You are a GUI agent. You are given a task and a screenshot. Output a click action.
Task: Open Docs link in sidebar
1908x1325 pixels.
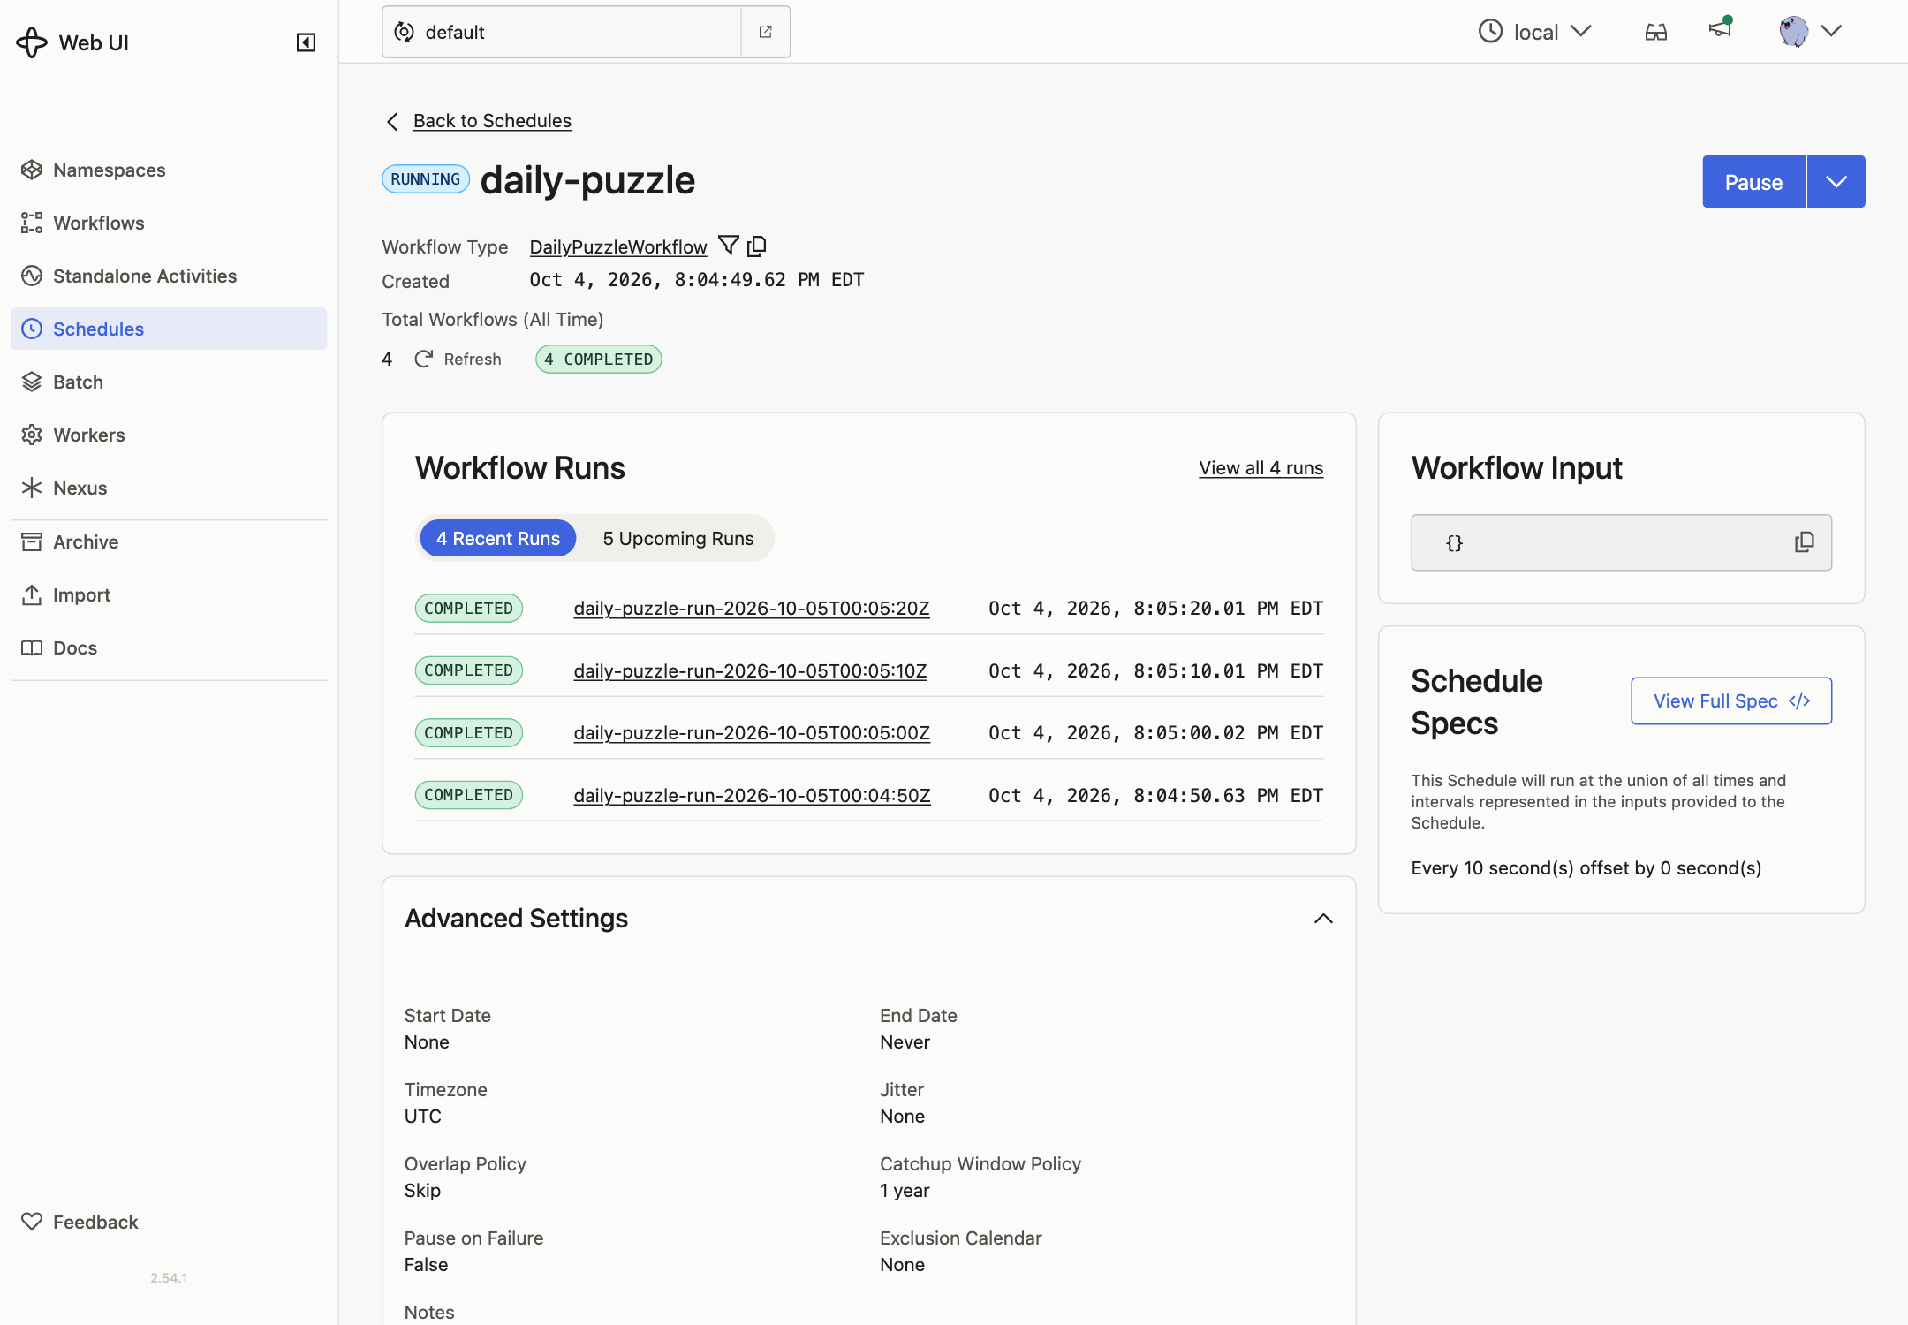tap(169, 647)
